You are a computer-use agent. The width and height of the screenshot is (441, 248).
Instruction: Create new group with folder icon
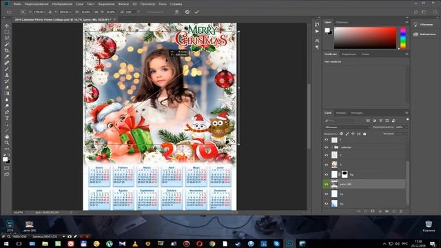click(387, 211)
